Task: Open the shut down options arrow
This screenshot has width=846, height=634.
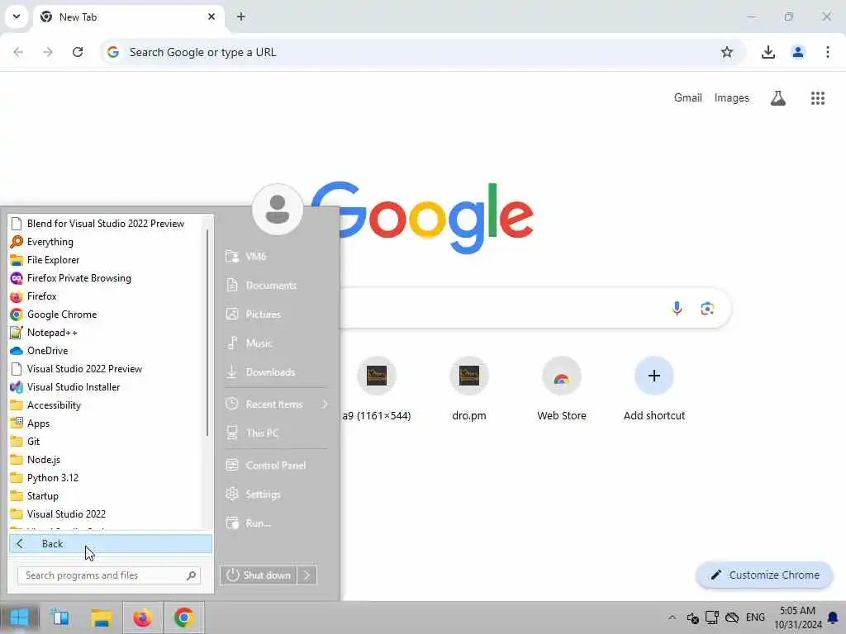Action: pyautogui.click(x=307, y=575)
